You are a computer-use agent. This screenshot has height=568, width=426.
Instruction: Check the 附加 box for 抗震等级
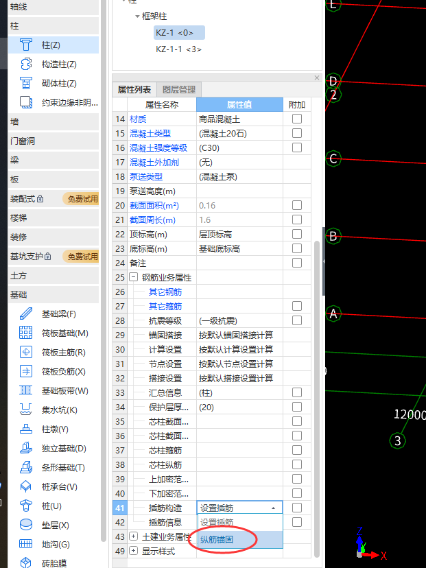point(297,320)
